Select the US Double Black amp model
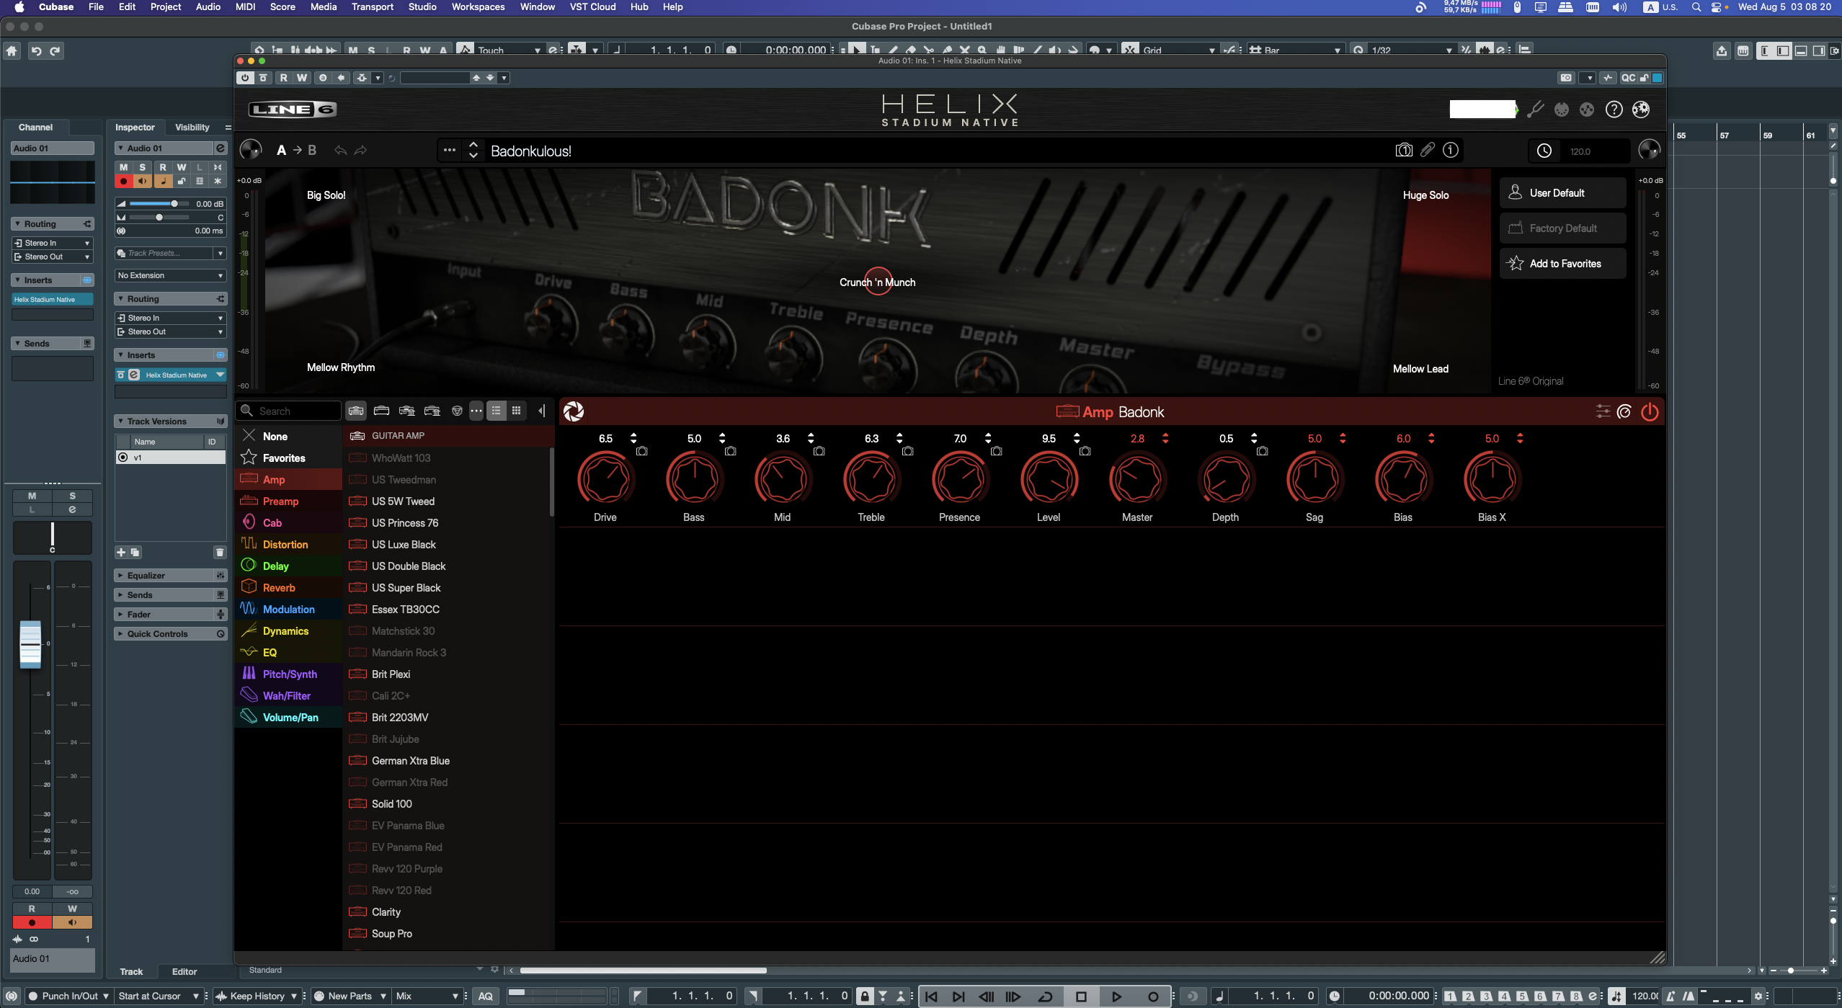This screenshot has width=1842, height=1008. [x=409, y=566]
